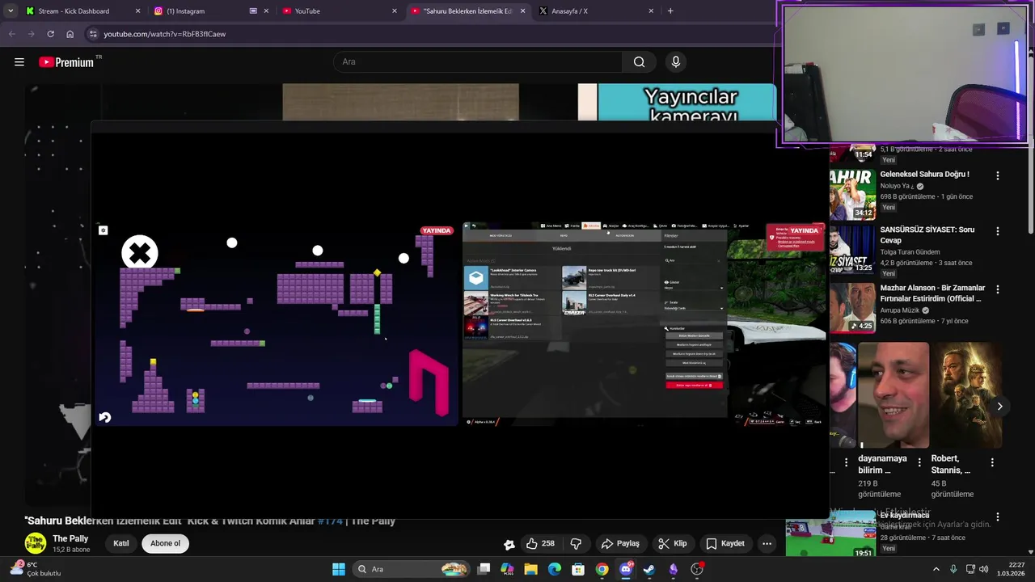Open SANSÜRSÜZ SİYASET Soru Cevap video
This screenshot has height=582, width=1035.
[x=852, y=249]
